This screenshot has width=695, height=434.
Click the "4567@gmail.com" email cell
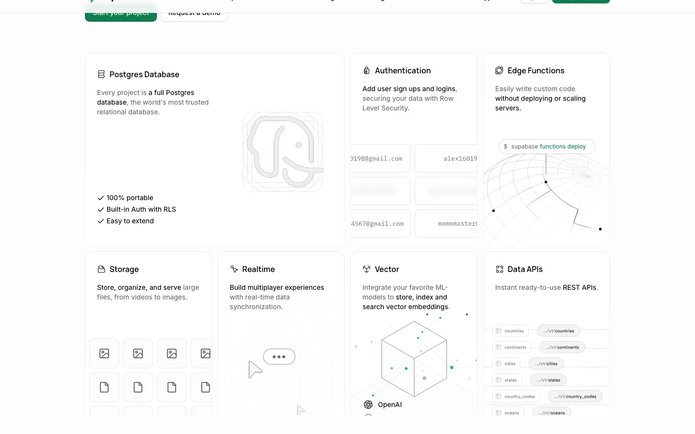pyautogui.click(x=381, y=223)
